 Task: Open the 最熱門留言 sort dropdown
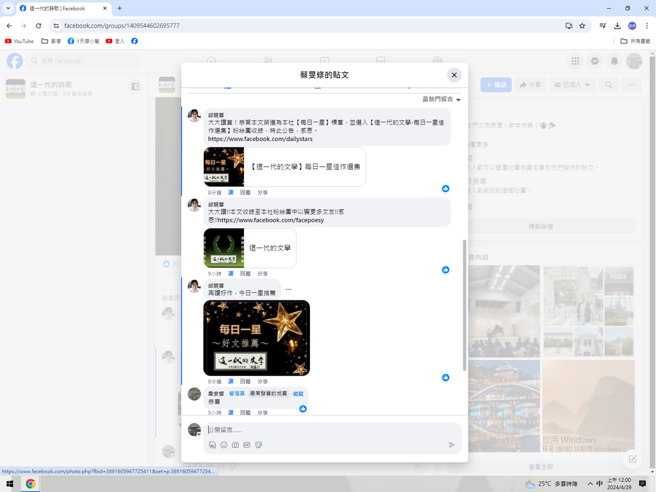(441, 99)
